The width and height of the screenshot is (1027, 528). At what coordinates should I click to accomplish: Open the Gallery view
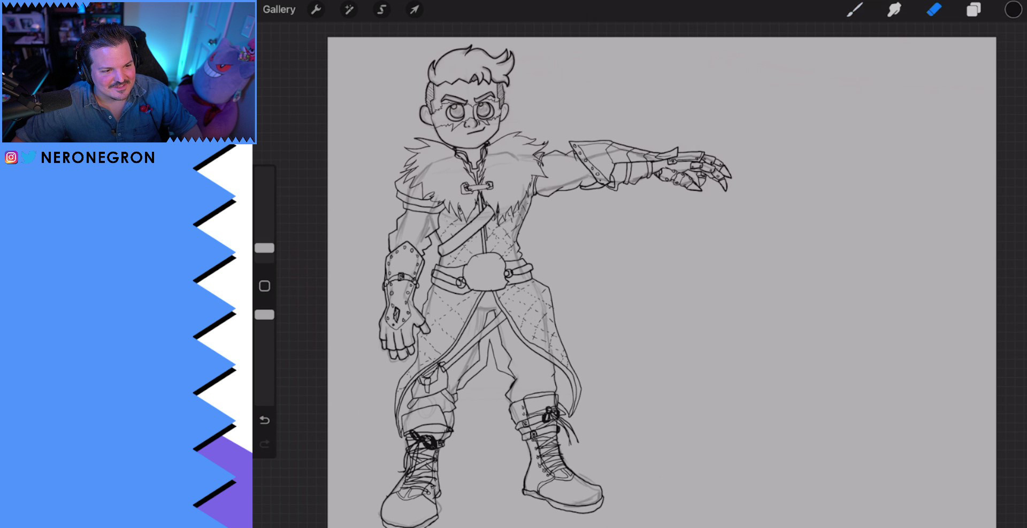pyautogui.click(x=279, y=10)
